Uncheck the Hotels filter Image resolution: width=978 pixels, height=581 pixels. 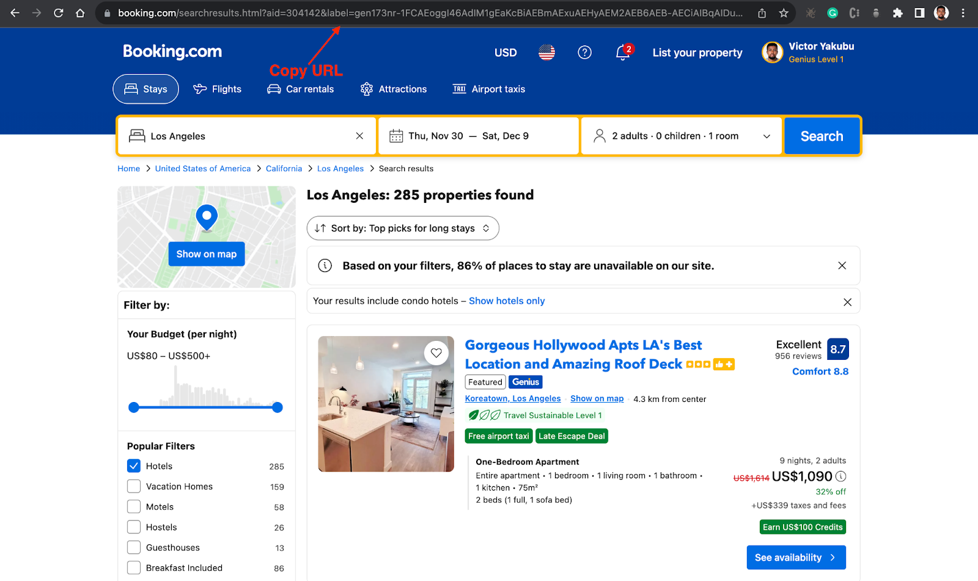click(x=134, y=466)
